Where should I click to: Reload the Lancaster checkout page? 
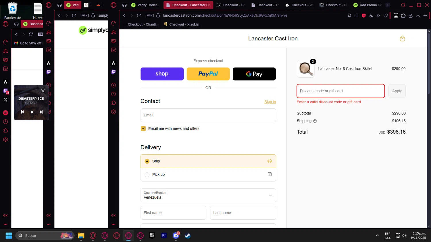point(139,15)
